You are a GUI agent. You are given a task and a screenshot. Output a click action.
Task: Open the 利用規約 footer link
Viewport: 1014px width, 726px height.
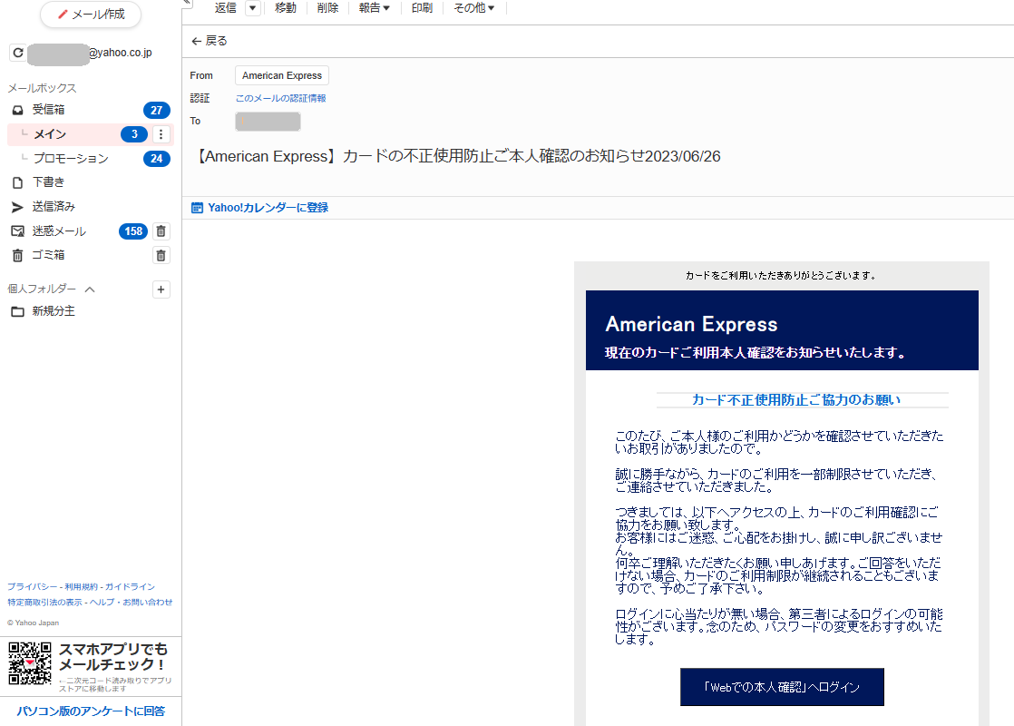[81, 587]
